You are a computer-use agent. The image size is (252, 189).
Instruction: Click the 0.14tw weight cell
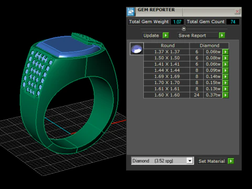213,77
